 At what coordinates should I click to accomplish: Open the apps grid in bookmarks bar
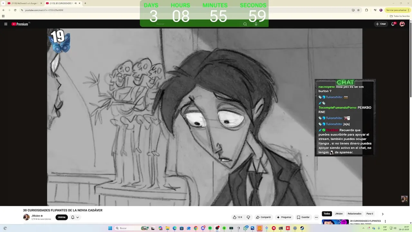[3, 16]
